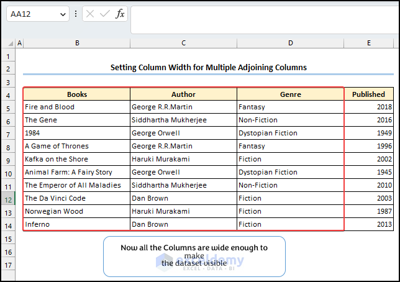Select column E header

[x=368, y=43]
